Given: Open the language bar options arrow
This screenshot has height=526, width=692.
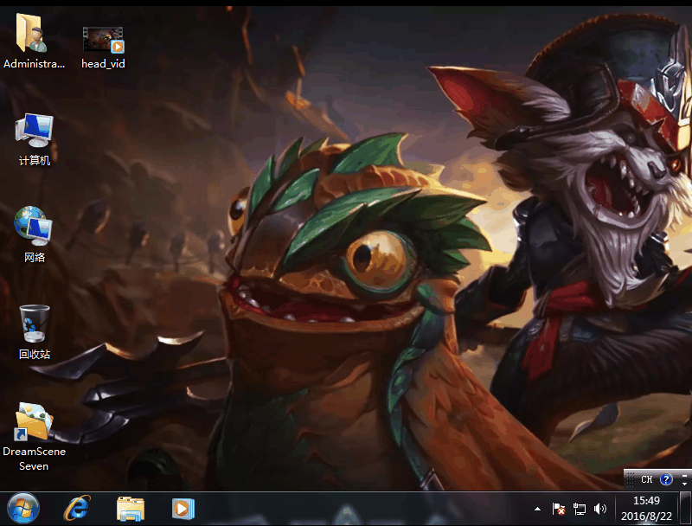Looking at the screenshot, I should coord(685,483).
